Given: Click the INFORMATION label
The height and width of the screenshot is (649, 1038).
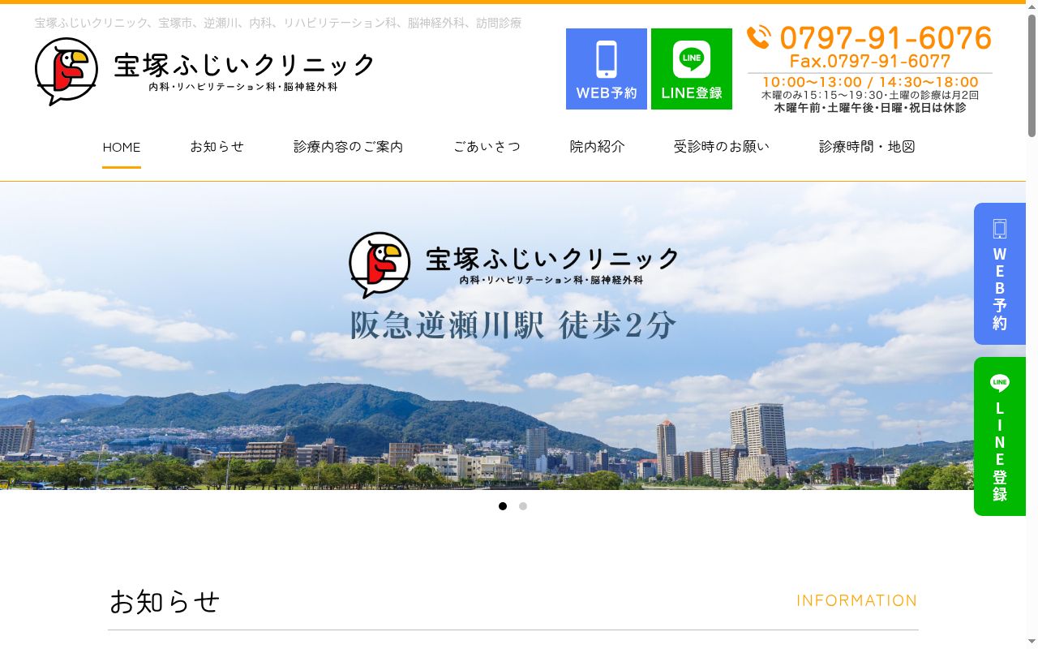Looking at the screenshot, I should [856, 600].
